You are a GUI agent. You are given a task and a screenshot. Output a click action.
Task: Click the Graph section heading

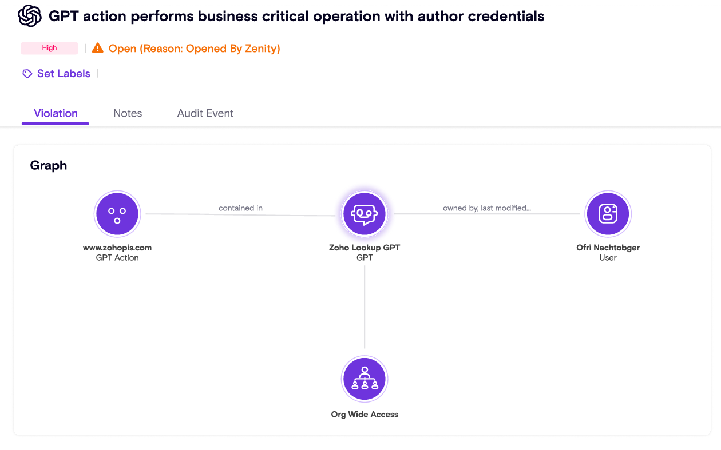click(49, 165)
